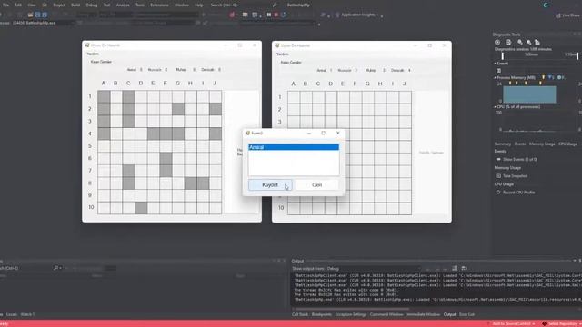Open the Show output from Debug dropdown
Viewport: 582px width, 327px height.
point(373,269)
